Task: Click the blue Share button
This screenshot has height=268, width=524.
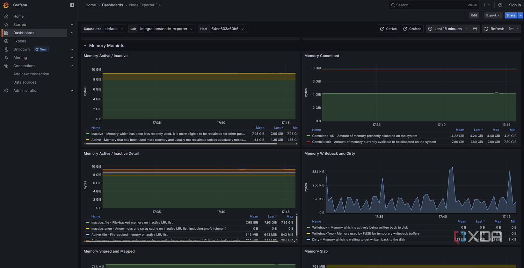Action: click(x=511, y=15)
